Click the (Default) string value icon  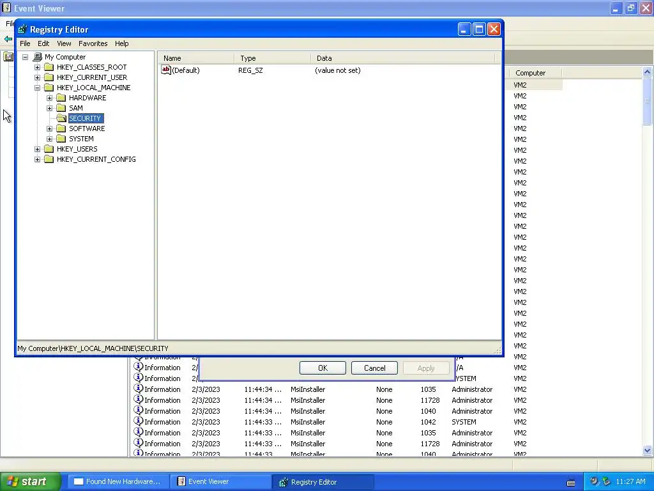[x=166, y=70]
